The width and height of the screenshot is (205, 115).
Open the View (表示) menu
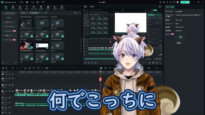(38, 2)
